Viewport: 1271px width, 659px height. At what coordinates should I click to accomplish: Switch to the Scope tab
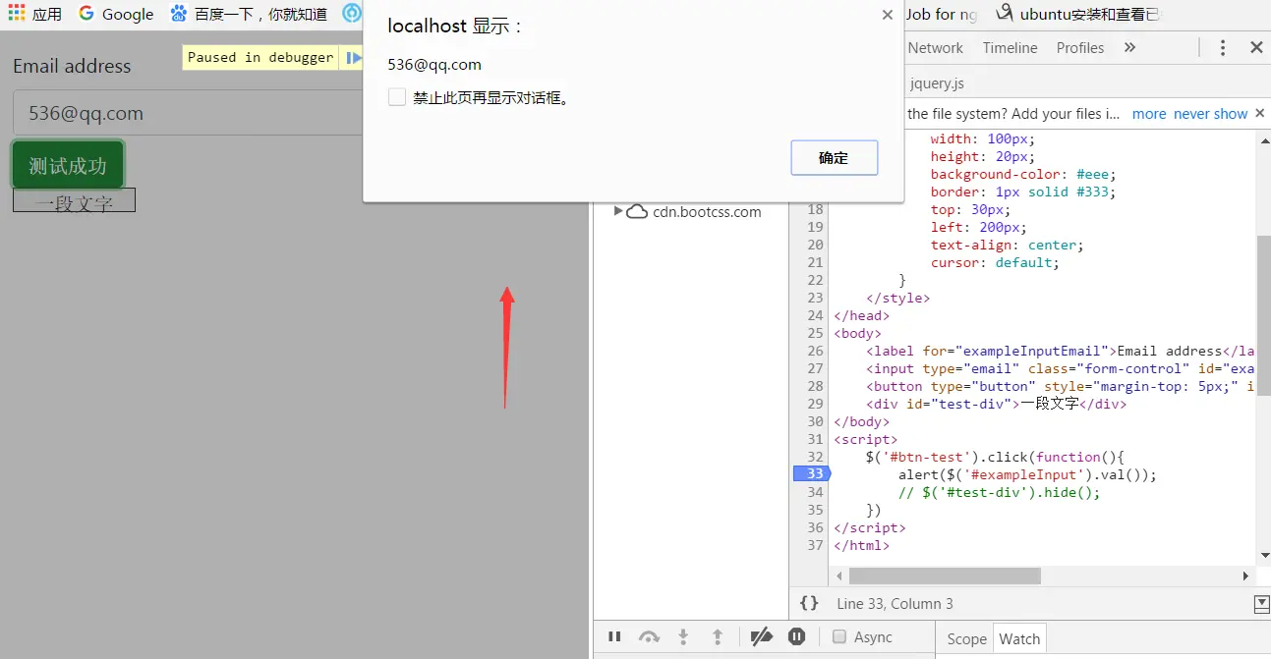pos(966,638)
